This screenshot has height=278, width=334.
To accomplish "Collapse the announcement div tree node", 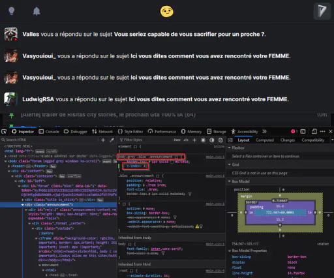I will click(x=23, y=205).
